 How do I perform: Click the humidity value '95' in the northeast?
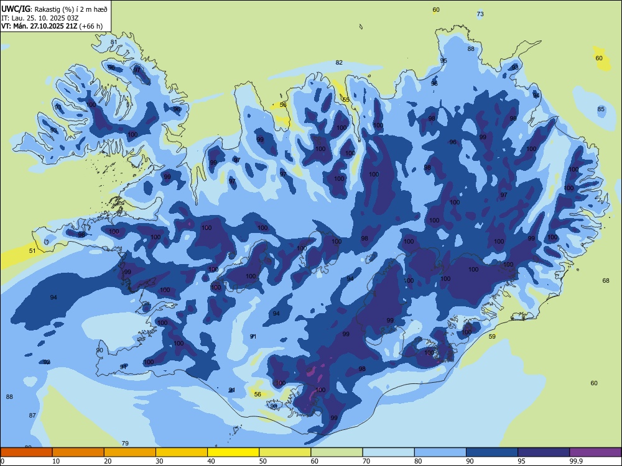[x=443, y=61]
